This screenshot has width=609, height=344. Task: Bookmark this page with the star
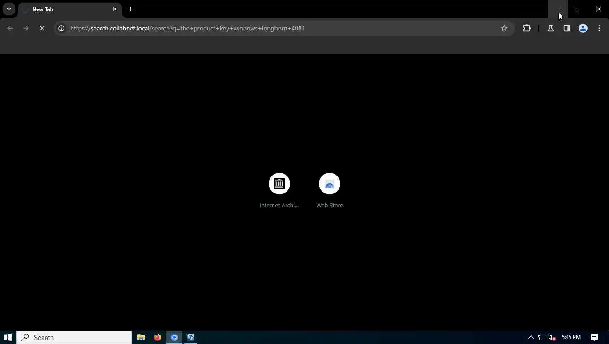point(504,28)
